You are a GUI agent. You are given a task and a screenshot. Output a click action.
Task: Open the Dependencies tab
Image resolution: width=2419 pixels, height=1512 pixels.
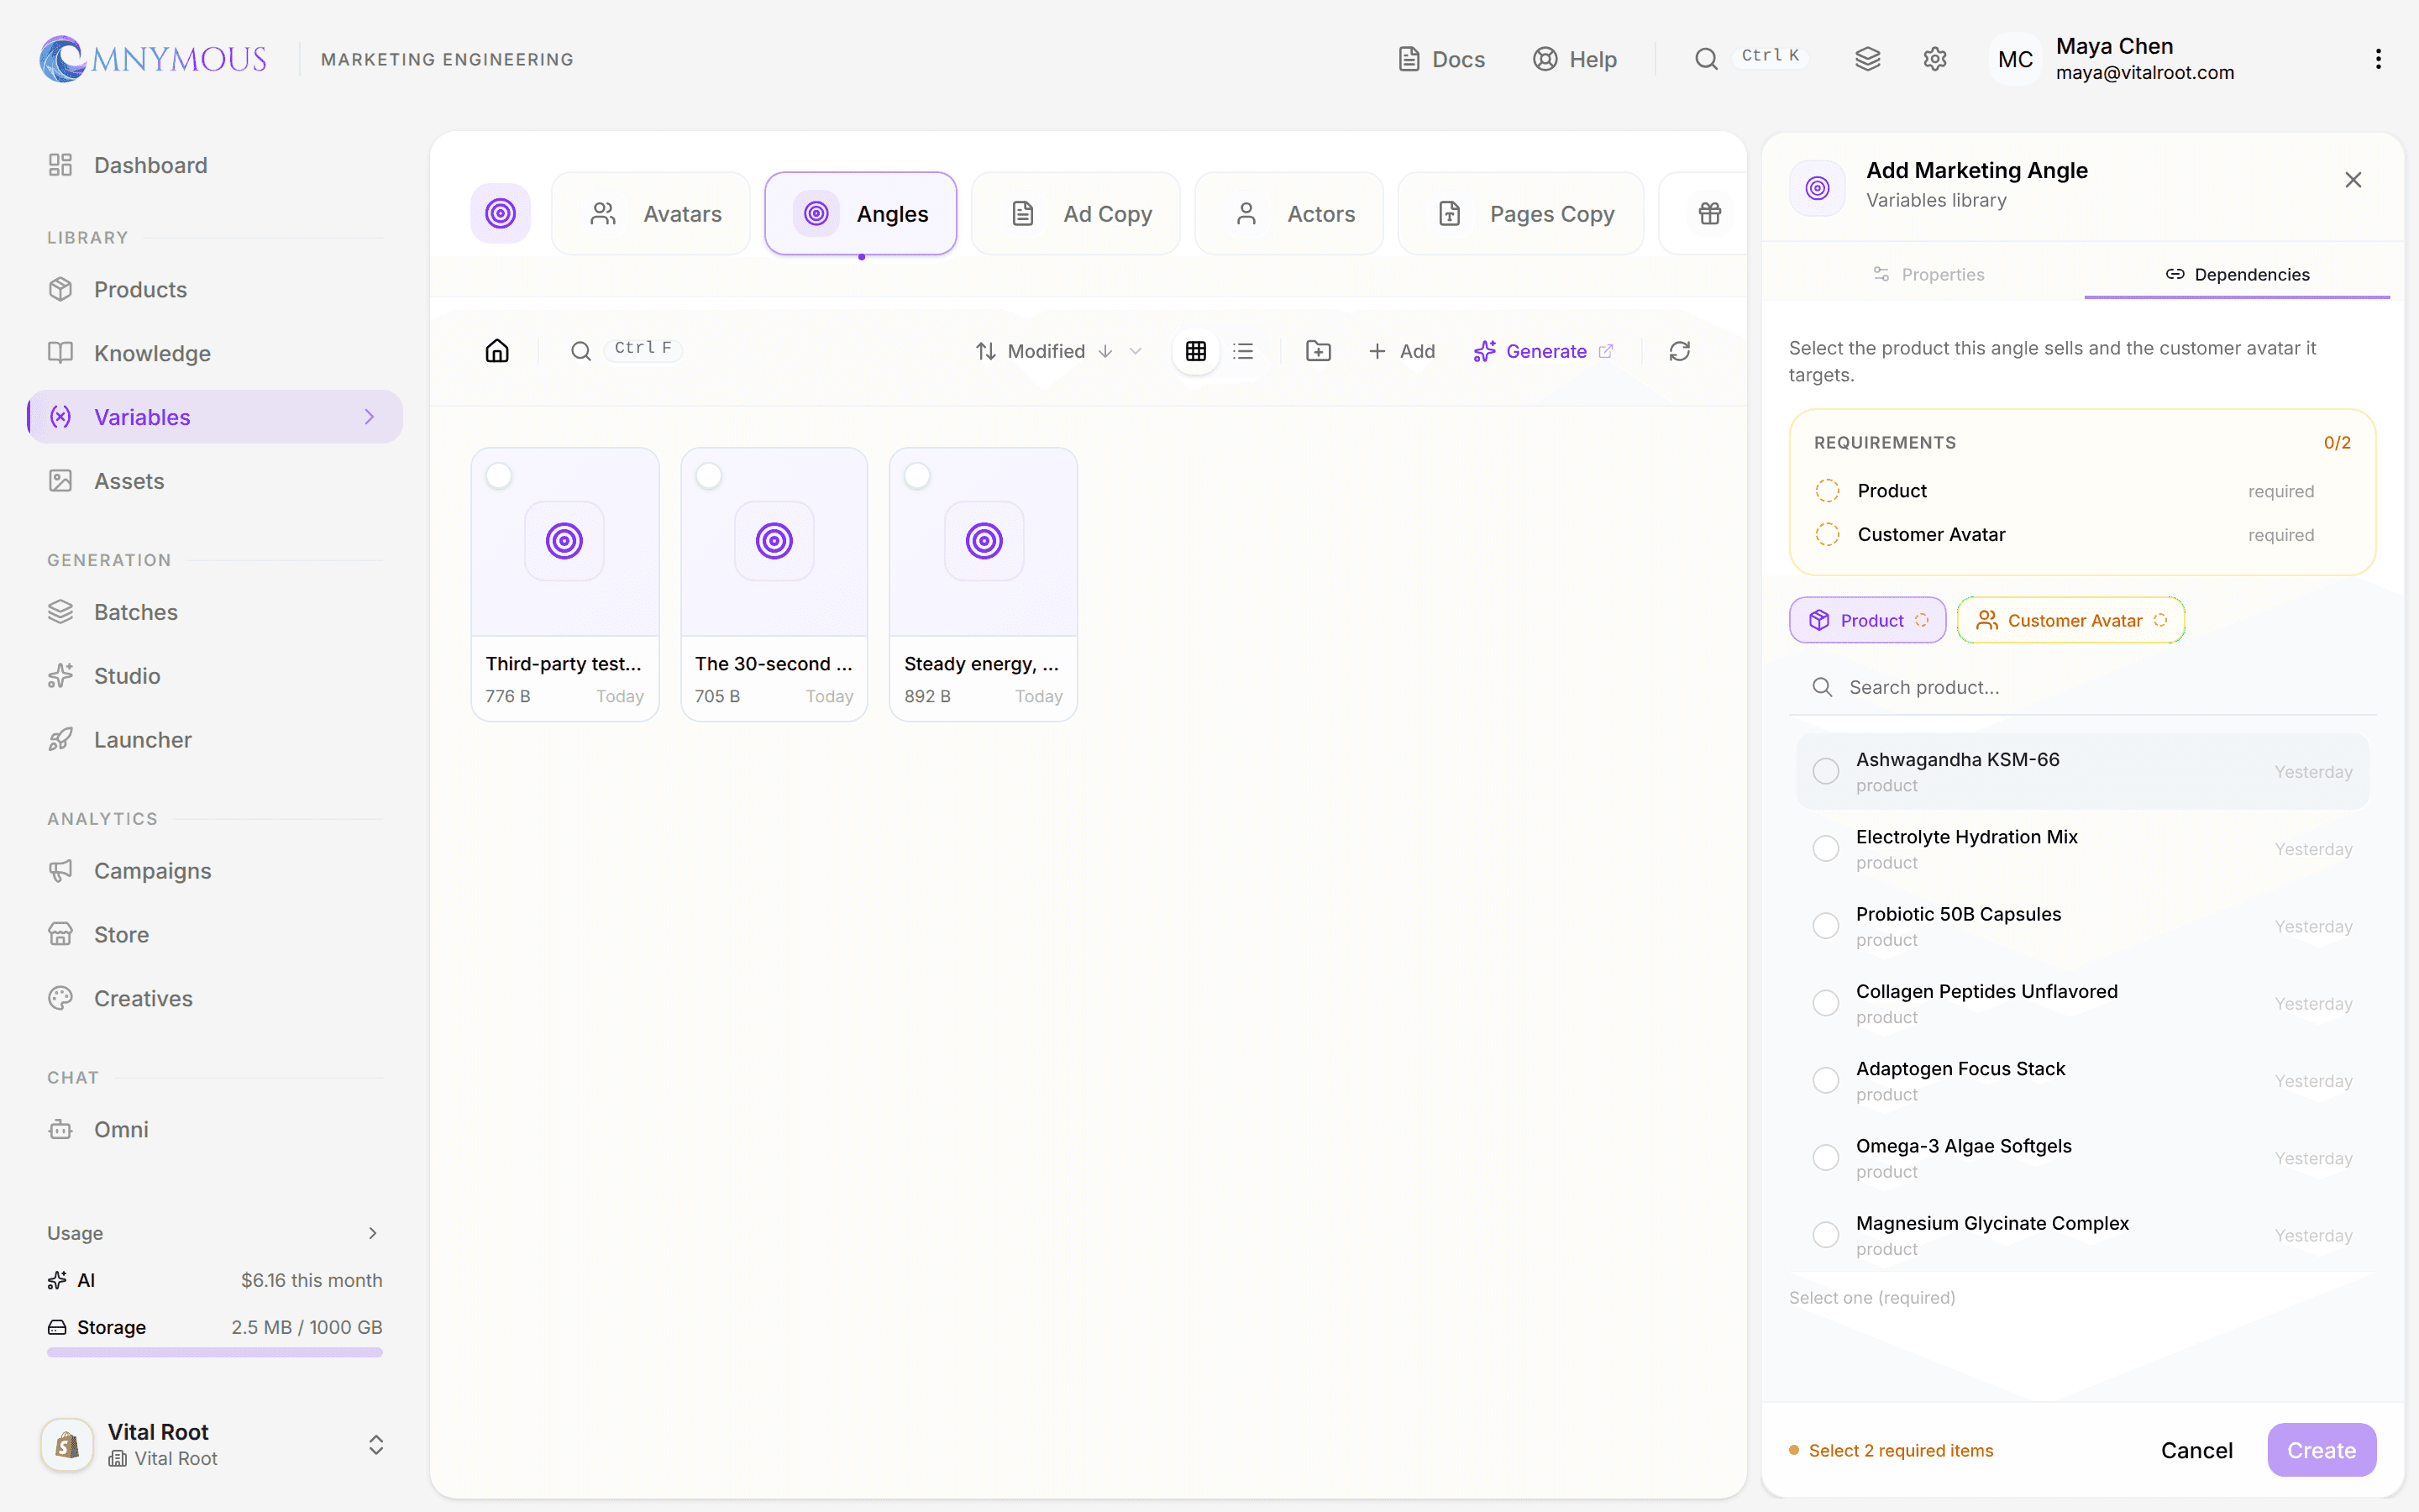2237,274
